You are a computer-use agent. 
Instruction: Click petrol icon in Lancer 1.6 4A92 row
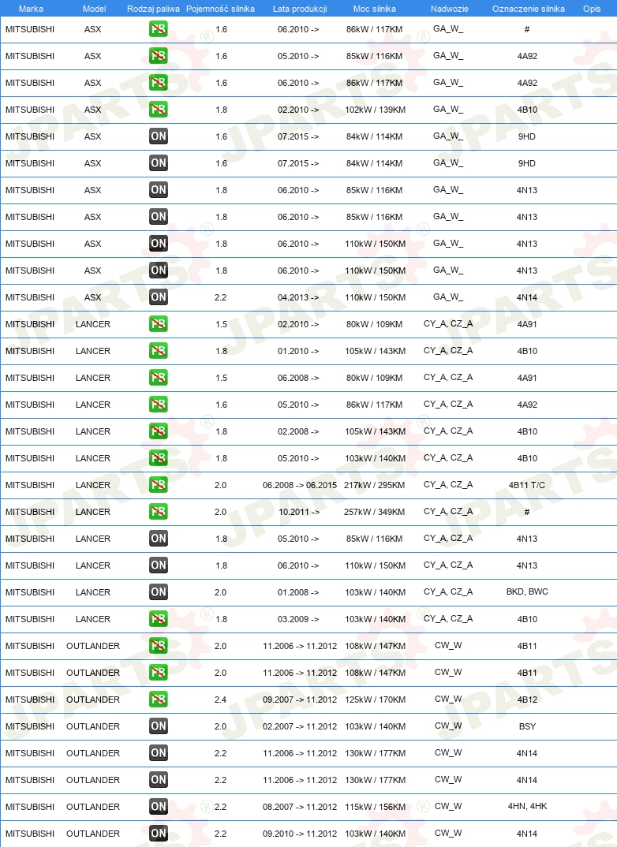(159, 405)
